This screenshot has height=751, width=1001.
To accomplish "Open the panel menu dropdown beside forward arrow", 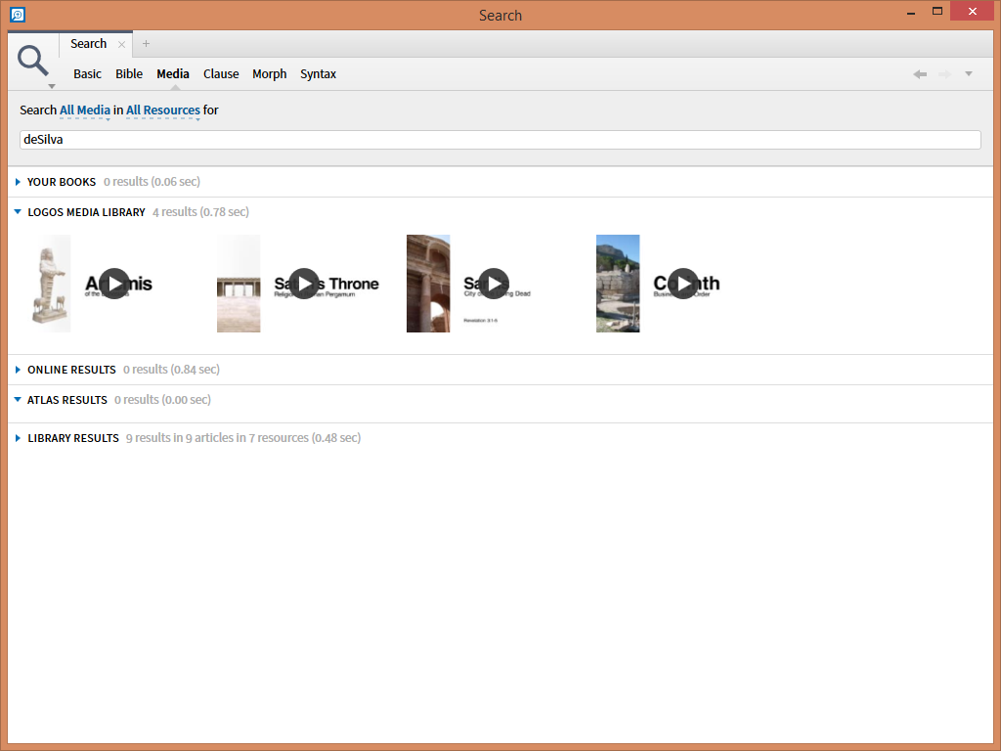I will tap(969, 73).
